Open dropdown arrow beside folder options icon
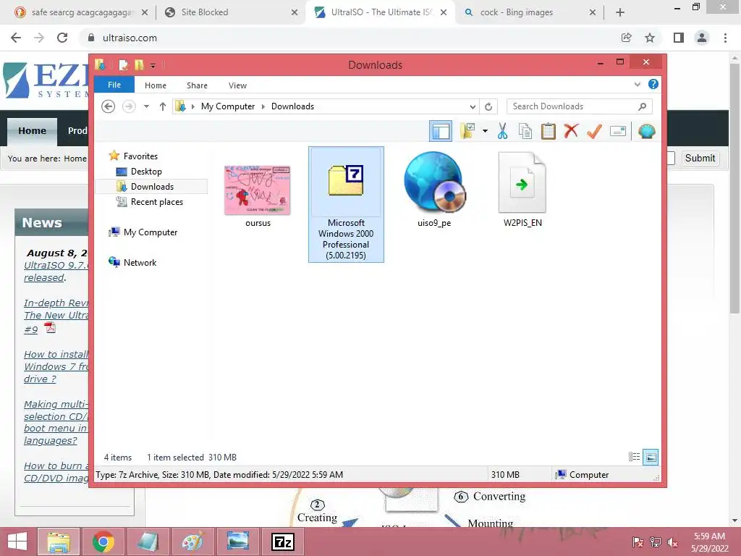Image resolution: width=741 pixels, height=556 pixels. coord(485,131)
